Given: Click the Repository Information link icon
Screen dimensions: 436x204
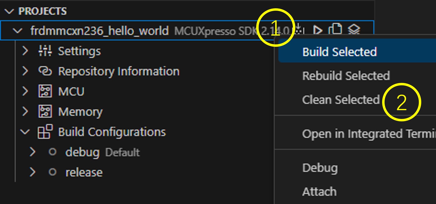Looking at the screenshot, I should coord(45,71).
